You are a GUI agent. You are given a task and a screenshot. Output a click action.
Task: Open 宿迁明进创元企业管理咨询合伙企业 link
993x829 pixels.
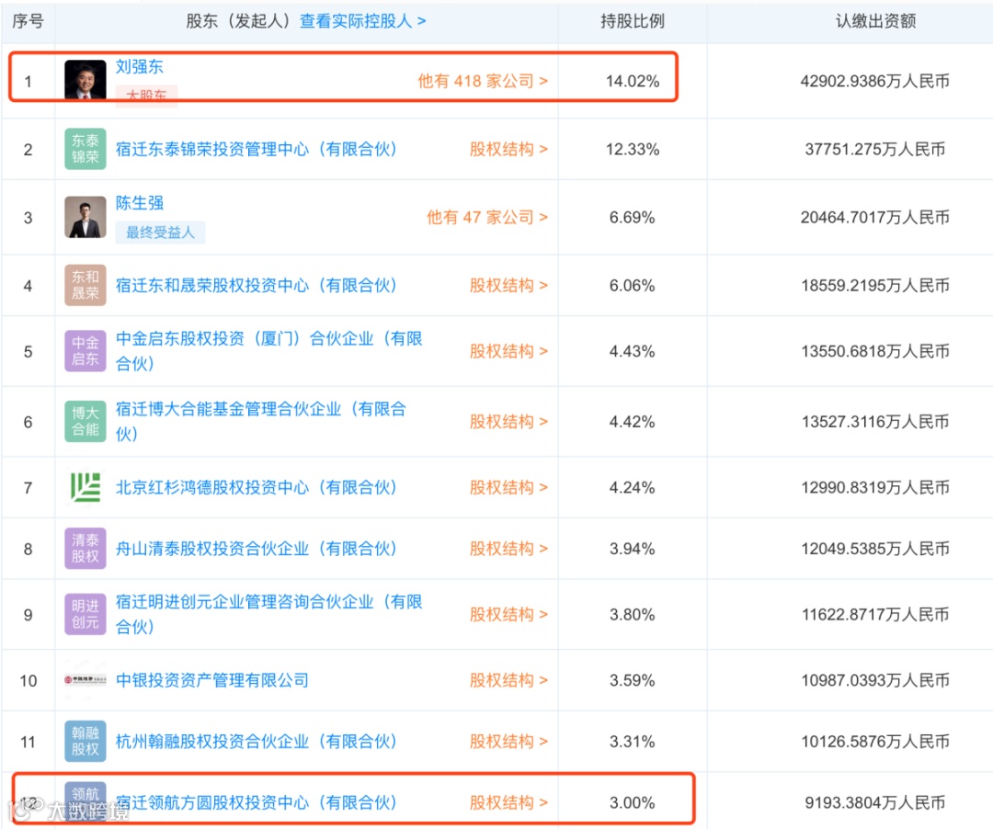click(269, 614)
